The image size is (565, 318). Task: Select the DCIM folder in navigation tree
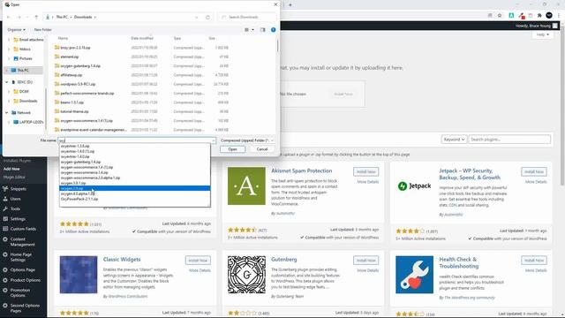[x=24, y=92]
